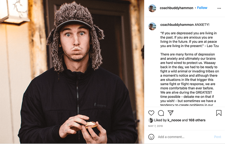Open the three-dot more options menu

pos(219,8)
